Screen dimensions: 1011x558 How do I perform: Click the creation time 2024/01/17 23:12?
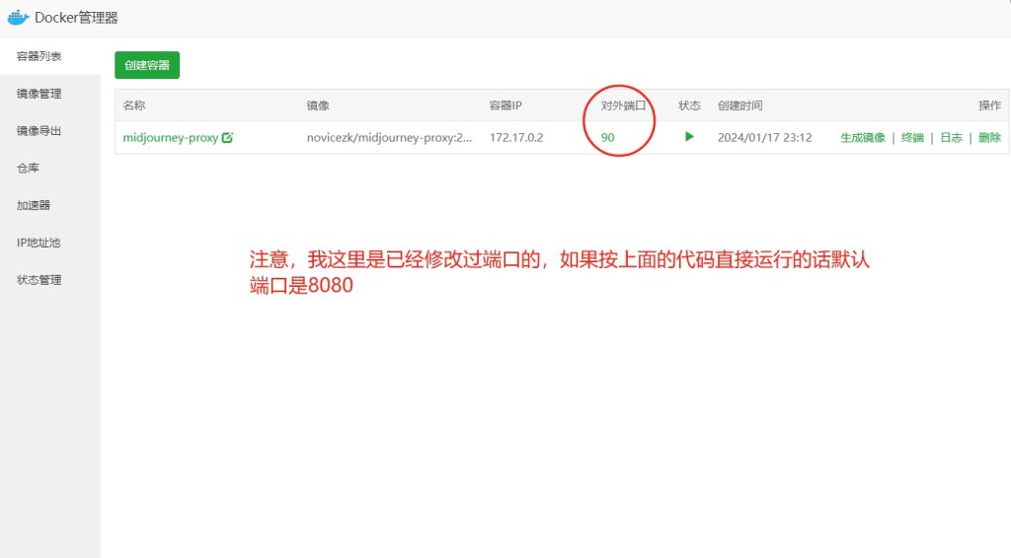764,137
